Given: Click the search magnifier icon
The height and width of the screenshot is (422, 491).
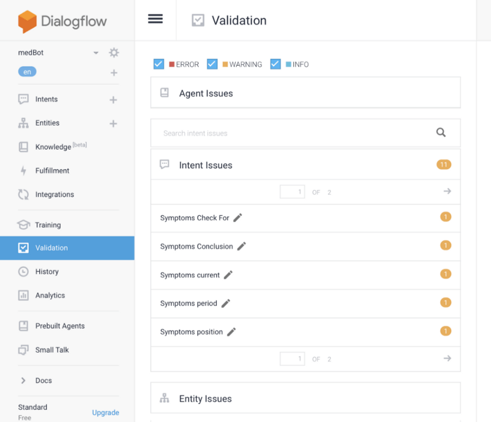Looking at the screenshot, I should [441, 132].
